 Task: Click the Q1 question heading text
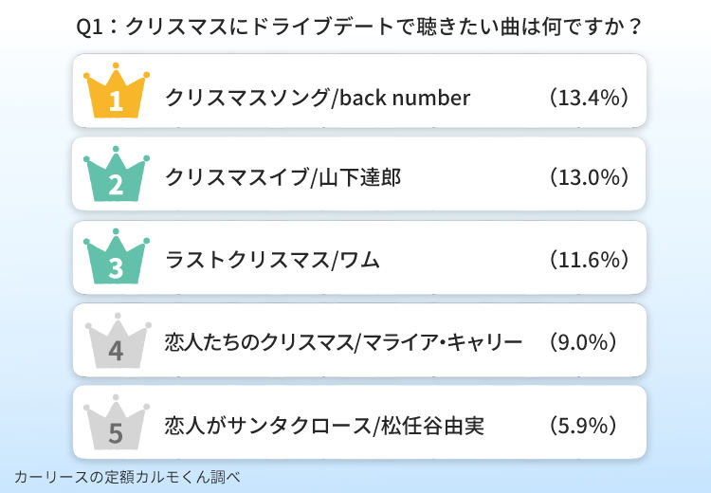(x=358, y=27)
